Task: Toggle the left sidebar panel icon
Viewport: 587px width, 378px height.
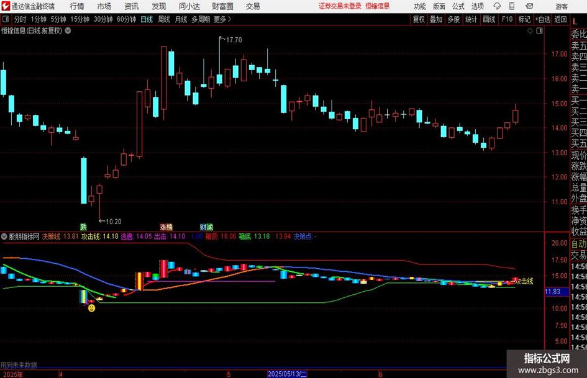Action: click(6, 19)
